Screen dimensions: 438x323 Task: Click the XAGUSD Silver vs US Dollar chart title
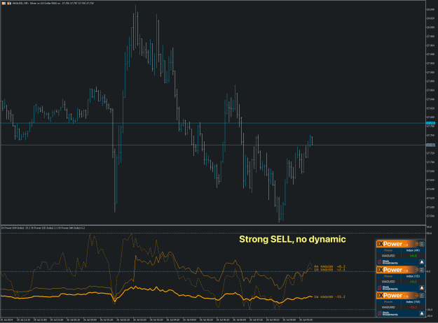(53, 3)
